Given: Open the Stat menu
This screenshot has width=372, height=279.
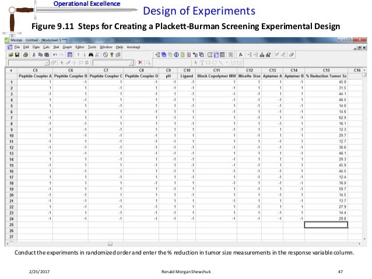Looking at the screenshot, I should click(55, 47).
